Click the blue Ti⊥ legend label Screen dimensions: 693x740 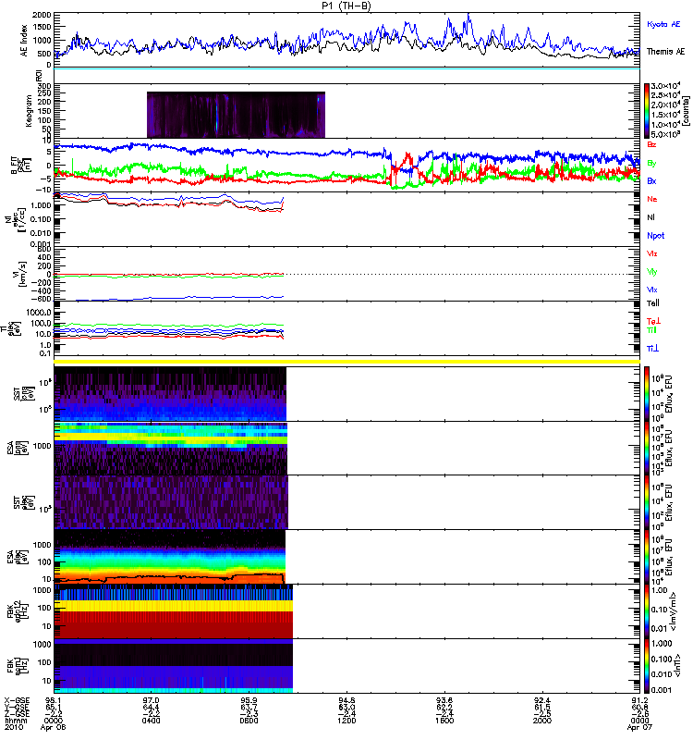tap(652, 349)
